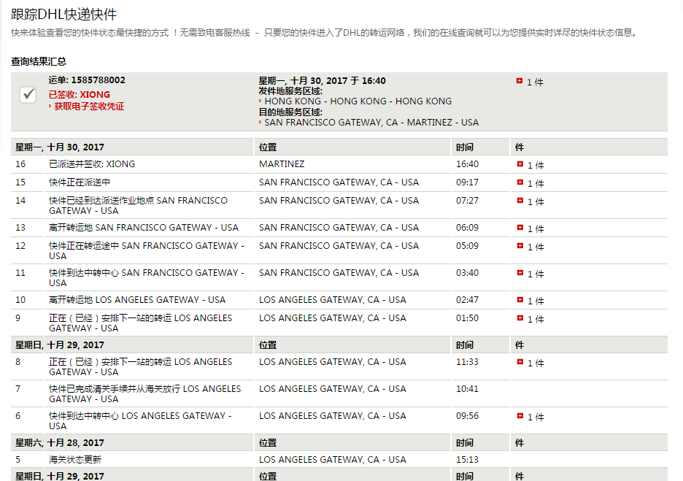Click row 9 status "正在（已经）安排下一站的转运"

point(141,323)
